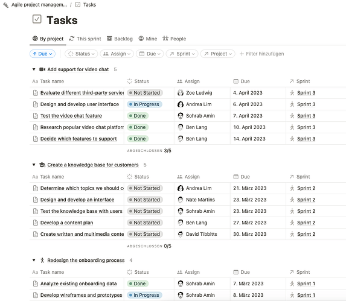Image resolution: width=346 pixels, height=301 pixels.
Task: Collapse 'Redesign the onboarding process' group
Action: (34, 260)
